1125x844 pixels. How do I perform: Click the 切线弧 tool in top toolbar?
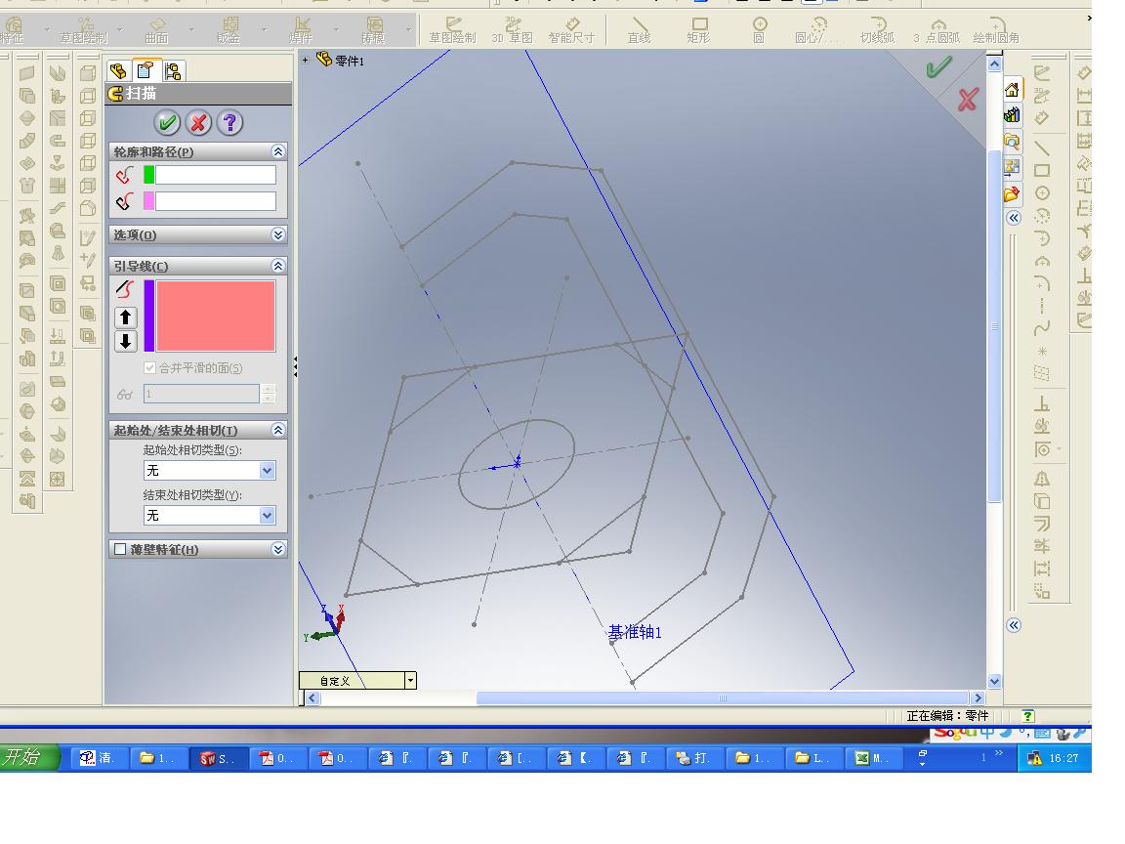click(878, 31)
